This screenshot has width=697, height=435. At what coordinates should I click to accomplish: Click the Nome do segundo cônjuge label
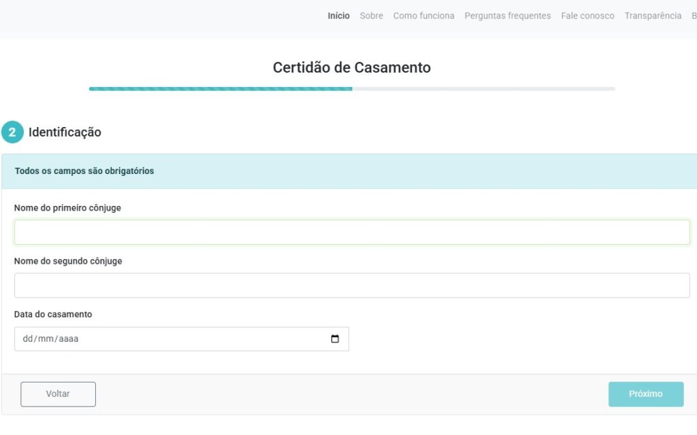click(x=68, y=261)
